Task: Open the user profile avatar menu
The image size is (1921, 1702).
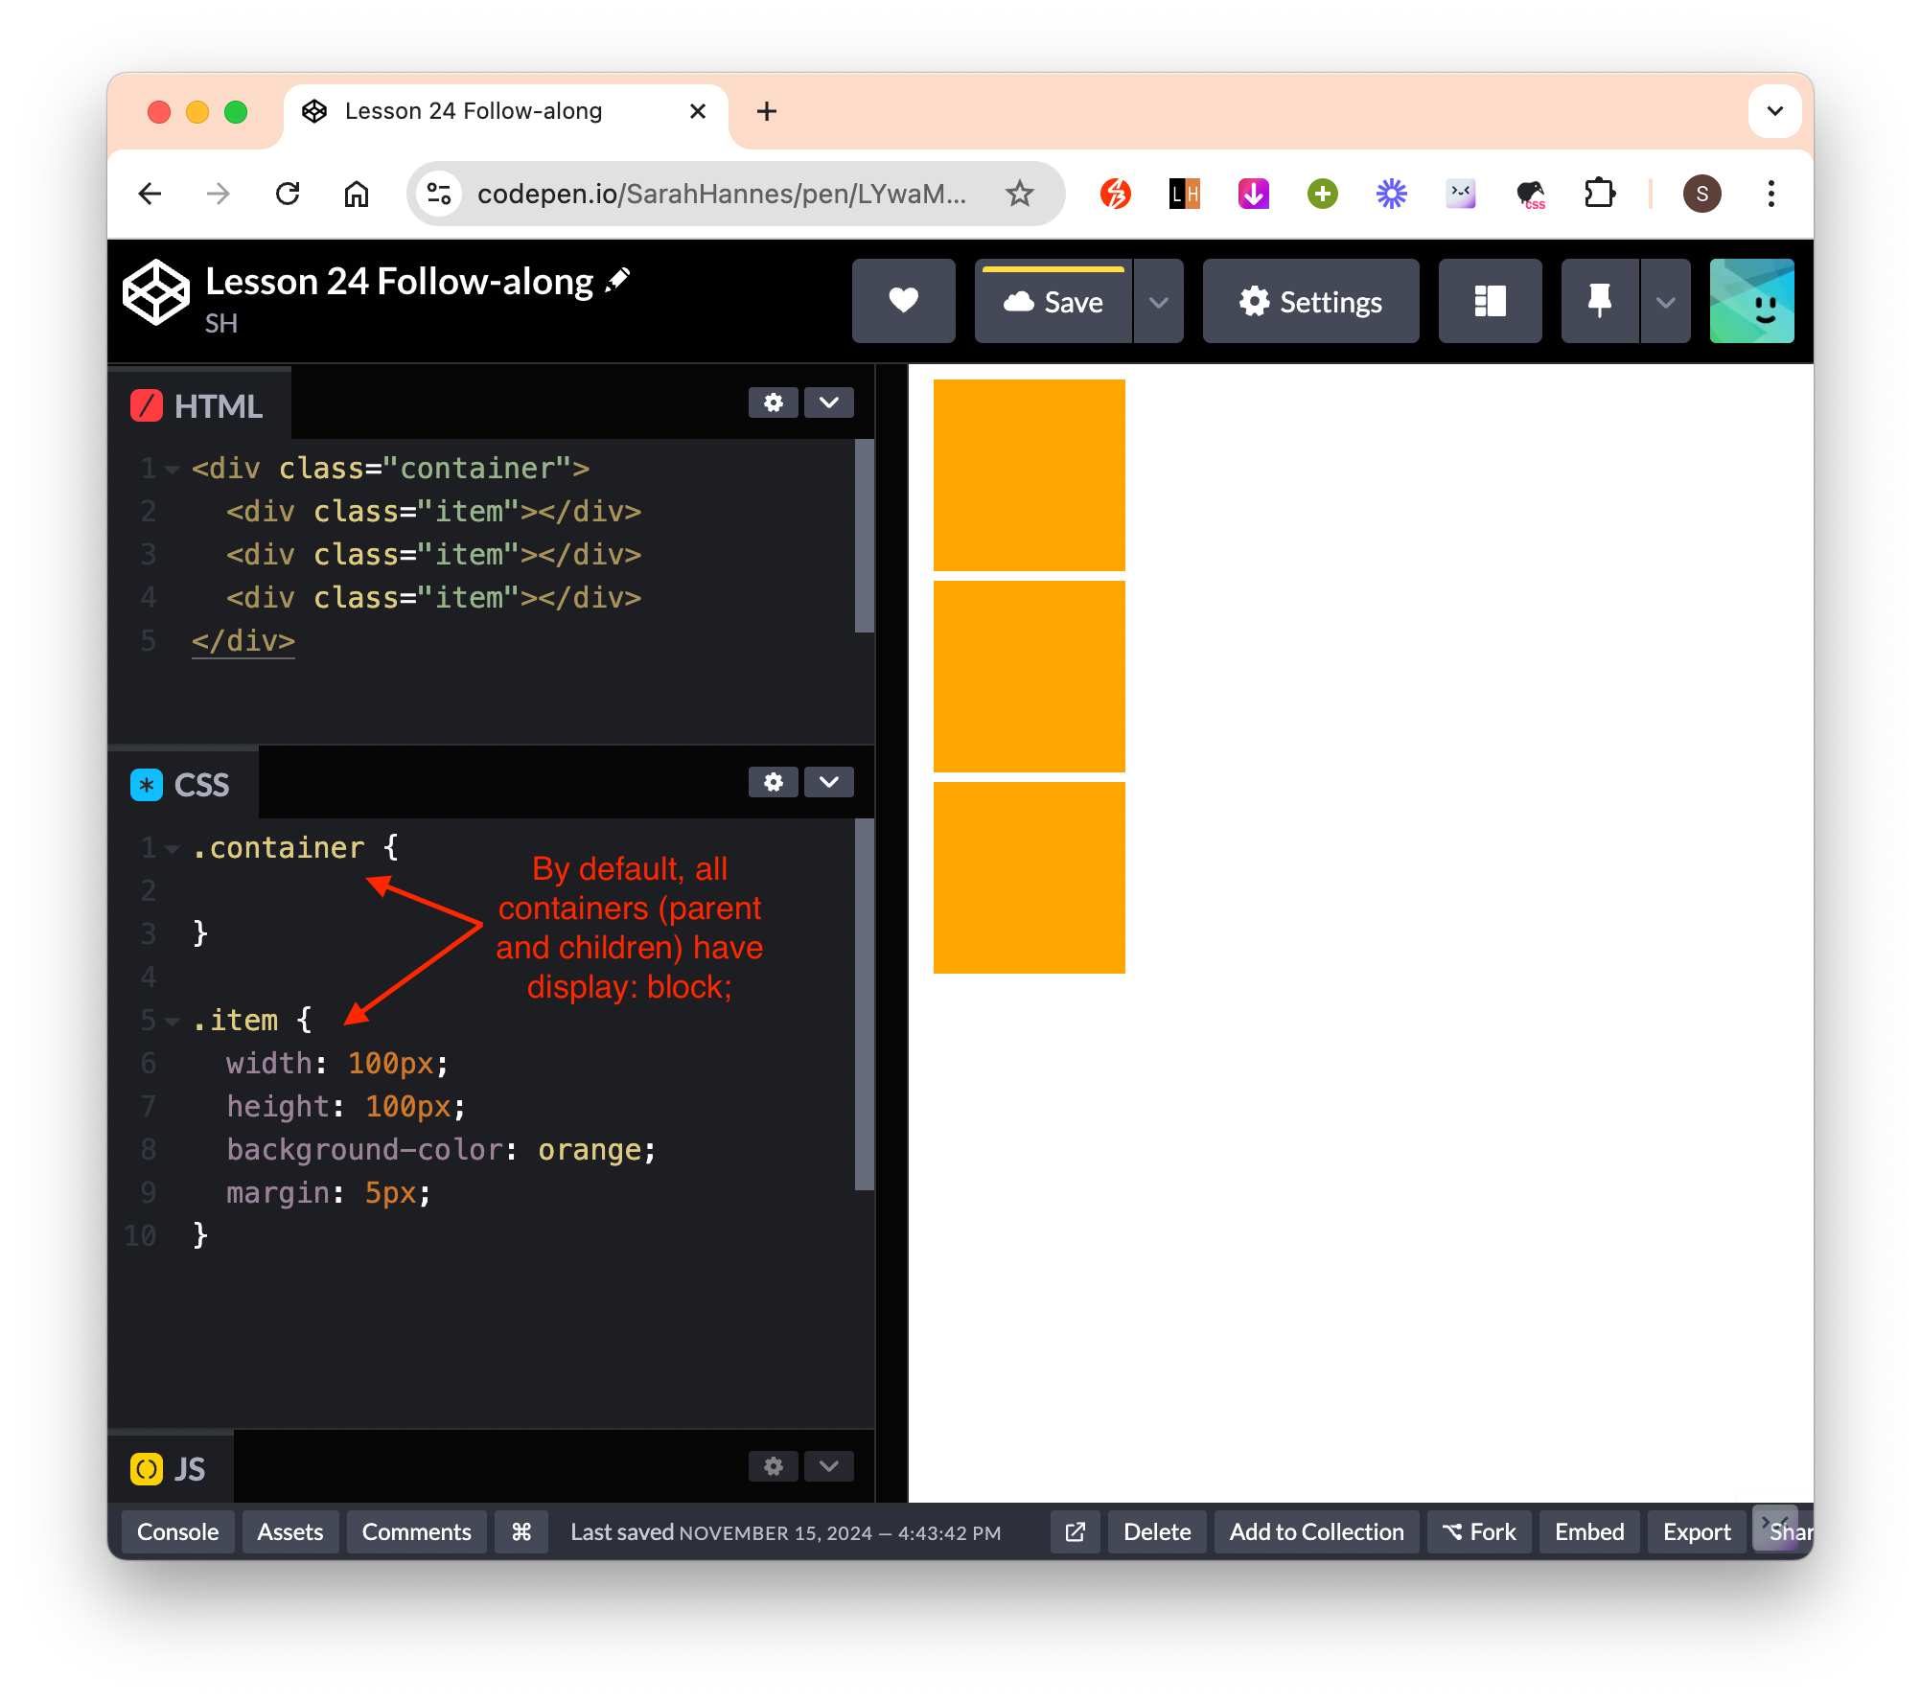Action: [x=1751, y=301]
